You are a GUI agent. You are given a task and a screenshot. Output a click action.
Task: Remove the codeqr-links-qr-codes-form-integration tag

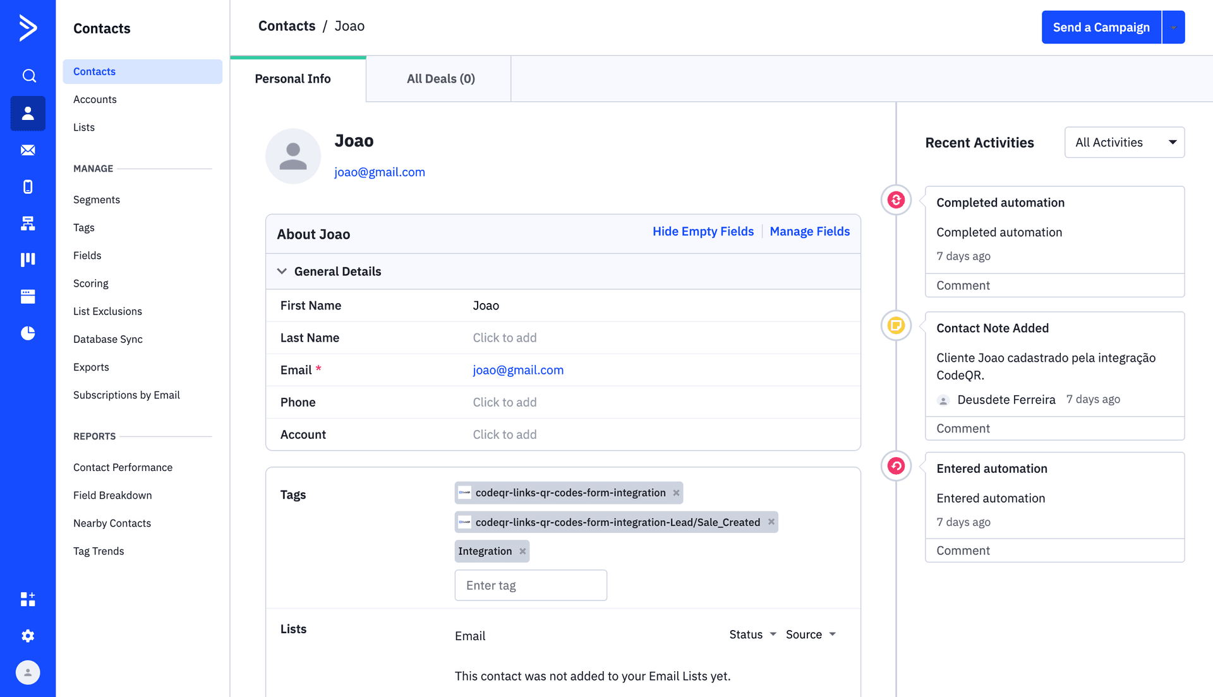(675, 492)
